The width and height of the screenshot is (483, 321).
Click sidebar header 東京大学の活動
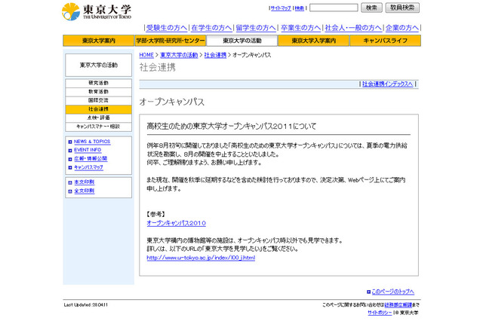[x=99, y=66]
